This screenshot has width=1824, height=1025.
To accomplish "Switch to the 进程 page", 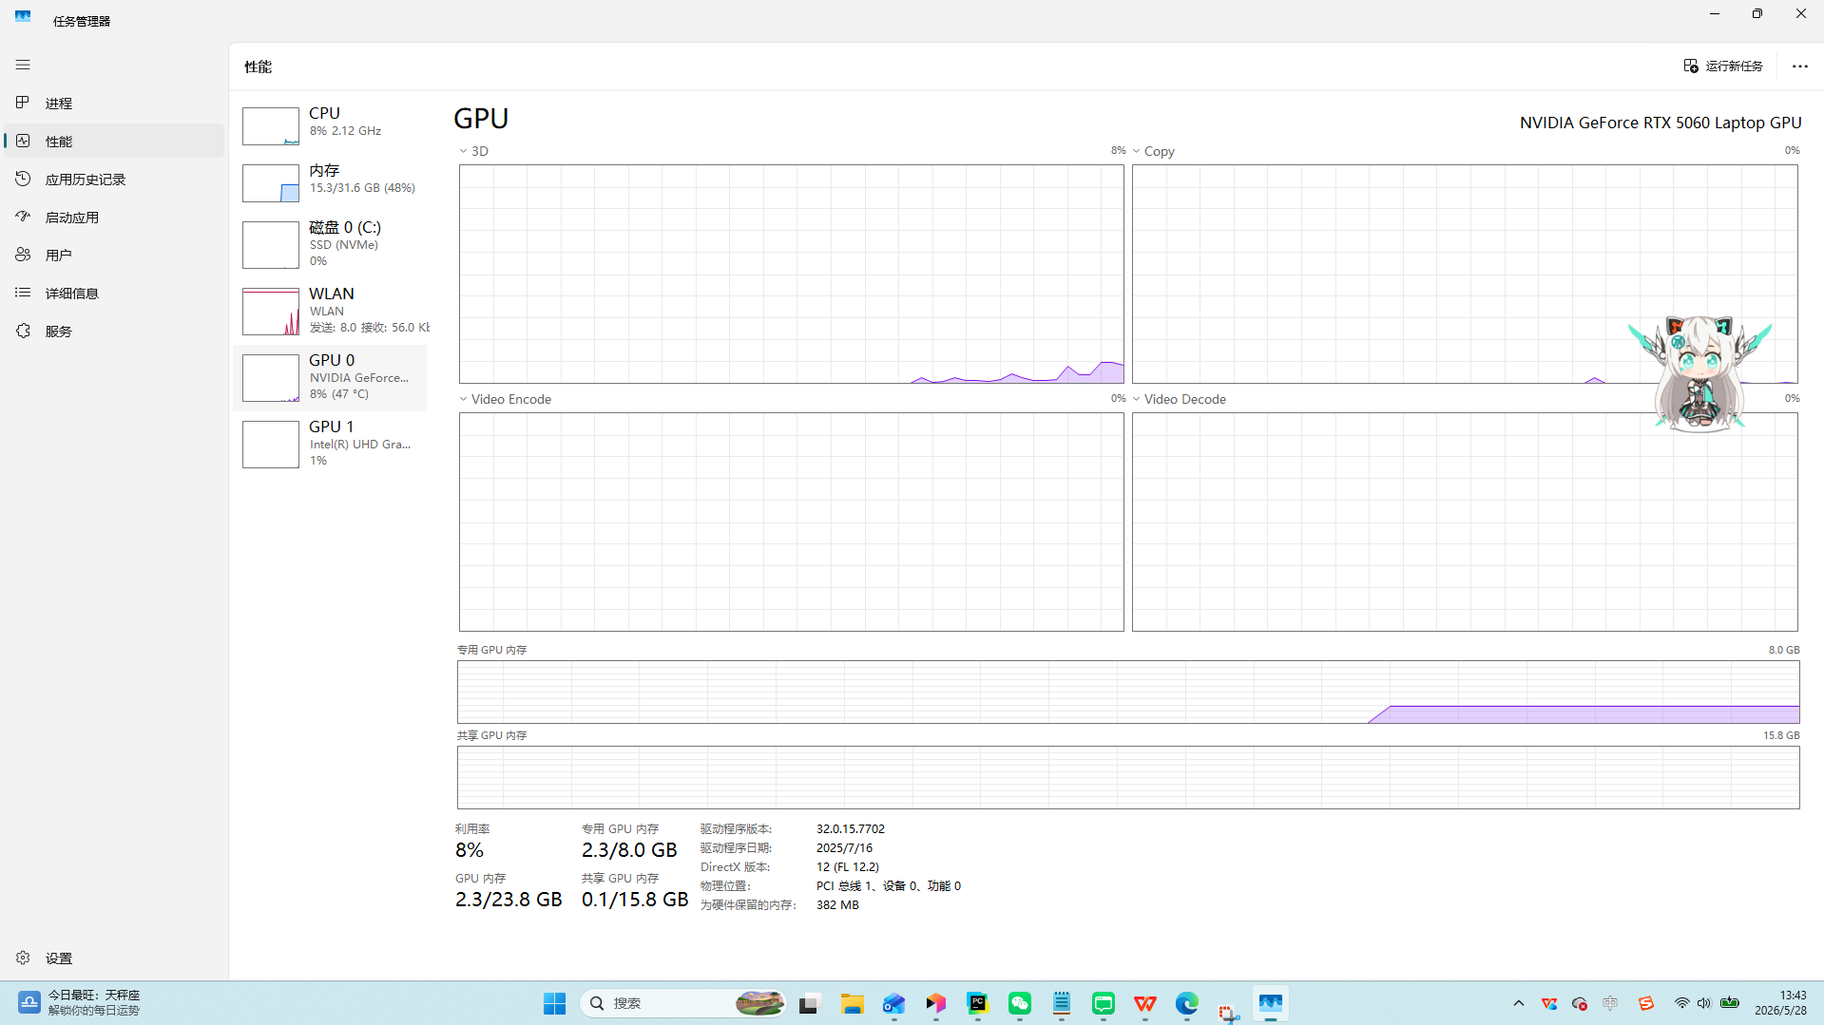I will pos(114,103).
